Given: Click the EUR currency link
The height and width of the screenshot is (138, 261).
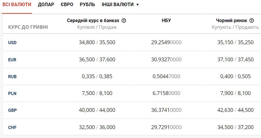Looking at the screenshot, I should click(x=12, y=60).
